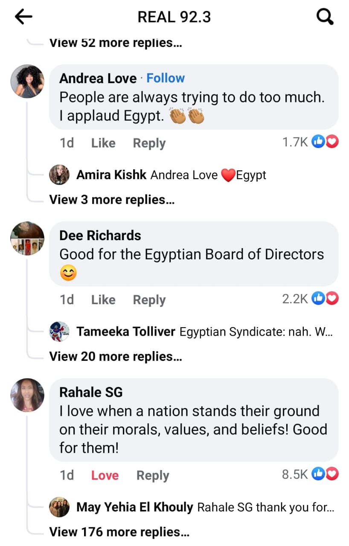Screen dimensions: 349x546
Task: Reply to Rahale SG's comment
Action: point(153,475)
